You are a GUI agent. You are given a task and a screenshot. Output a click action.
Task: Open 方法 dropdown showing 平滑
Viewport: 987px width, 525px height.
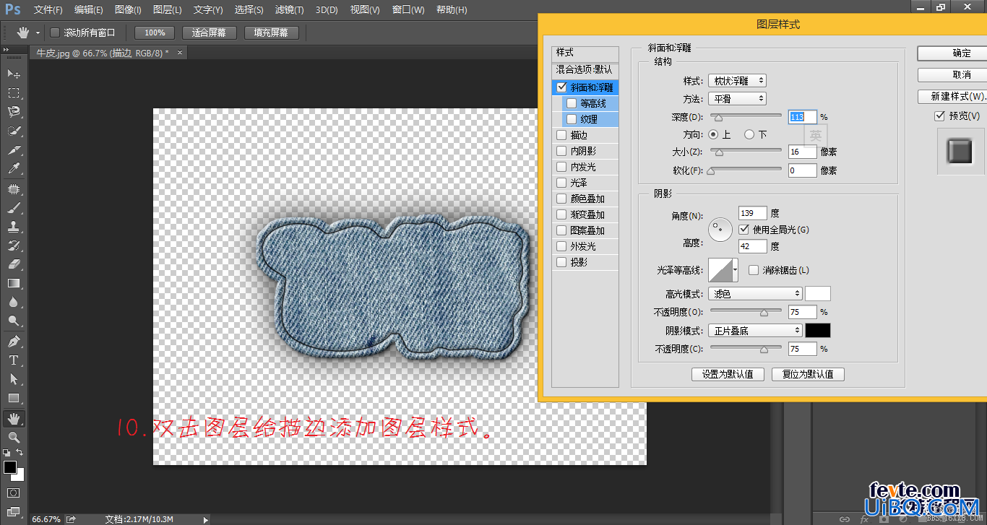pos(737,99)
